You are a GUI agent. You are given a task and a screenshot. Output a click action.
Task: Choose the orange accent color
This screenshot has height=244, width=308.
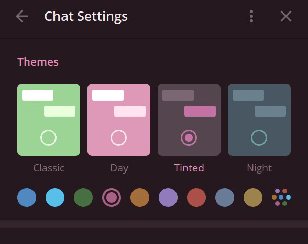[x=140, y=197]
